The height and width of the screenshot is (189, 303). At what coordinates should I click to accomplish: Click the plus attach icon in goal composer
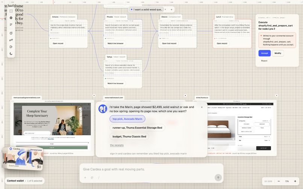[x=85, y=178]
